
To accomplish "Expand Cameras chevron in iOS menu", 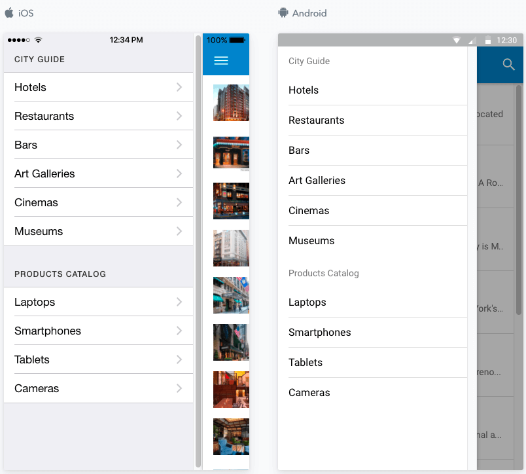I will (x=179, y=388).
